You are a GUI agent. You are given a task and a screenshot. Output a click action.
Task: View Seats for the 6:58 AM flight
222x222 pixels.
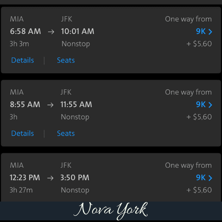tap(66, 60)
